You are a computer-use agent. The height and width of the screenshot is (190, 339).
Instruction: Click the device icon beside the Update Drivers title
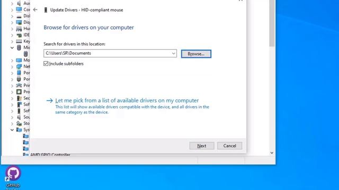click(x=46, y=10)
